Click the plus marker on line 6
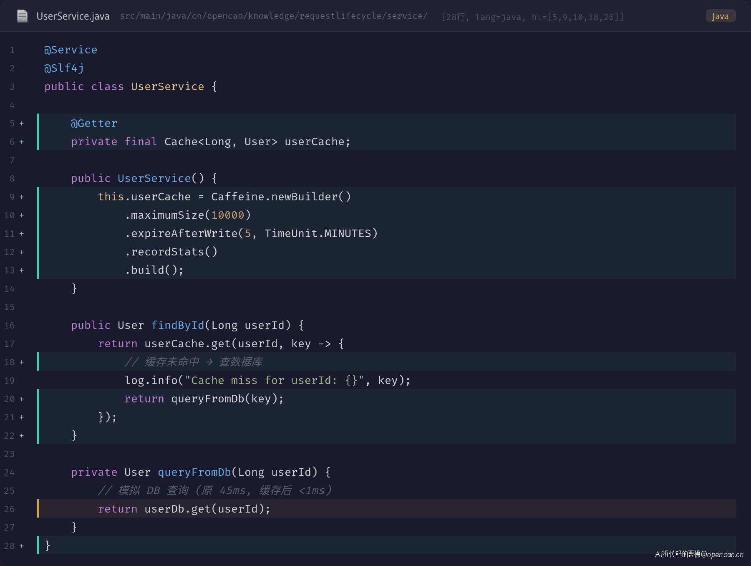Image resolution: width=751 pixels, height=566 pixels. (22, 142)
